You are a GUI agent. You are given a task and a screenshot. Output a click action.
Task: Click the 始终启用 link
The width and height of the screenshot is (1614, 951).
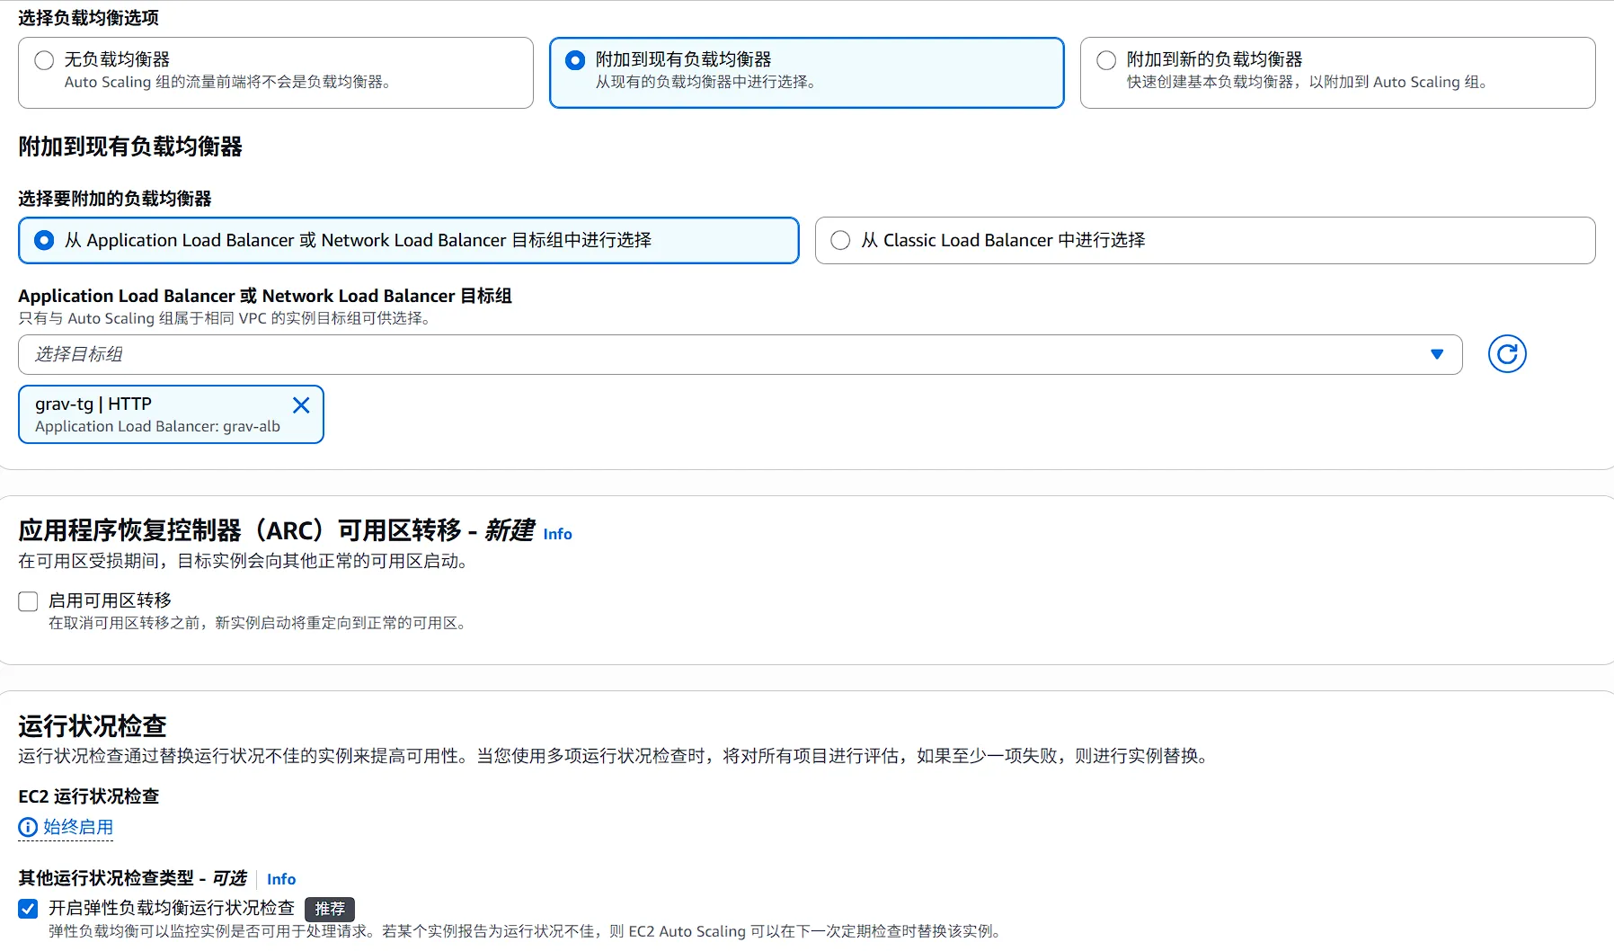[x=78, y=827]
